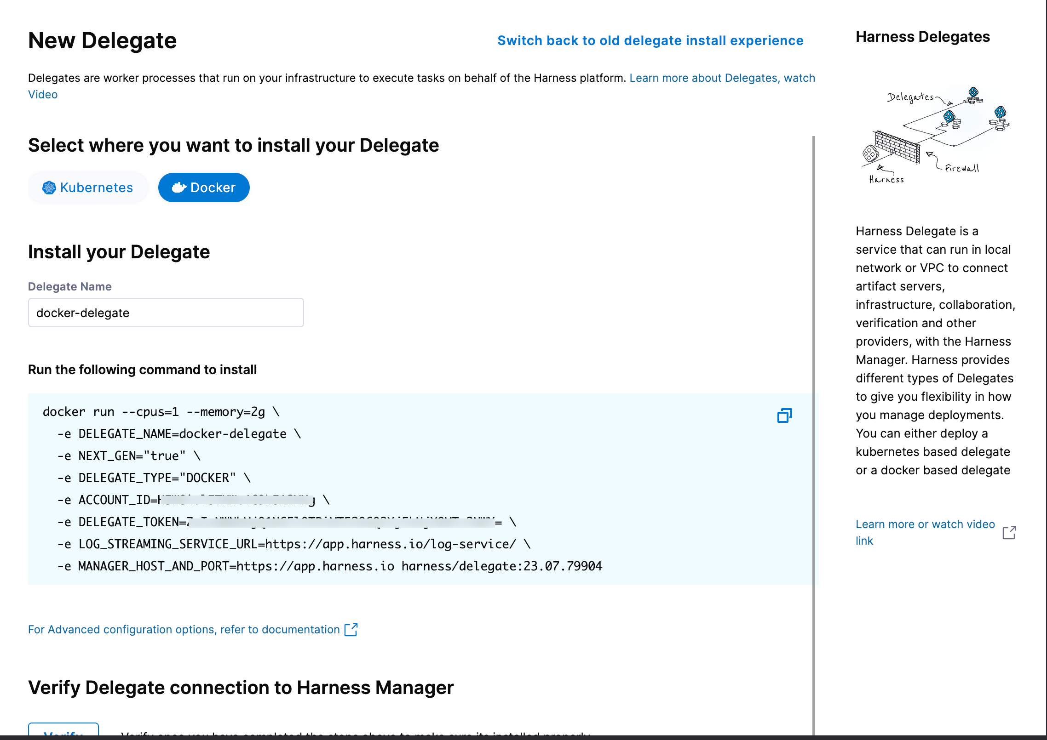Focus the Delegate Name text field
1047x740 pixels.
[x=166, y=313]
